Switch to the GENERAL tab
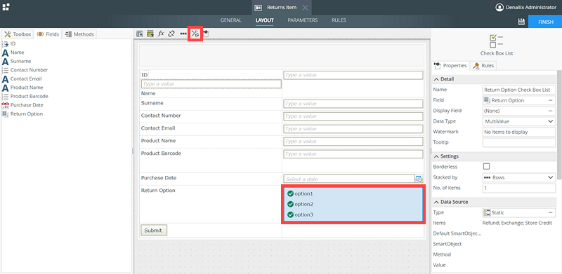Viewport: 562px width, 274px height. click(231, 20)
